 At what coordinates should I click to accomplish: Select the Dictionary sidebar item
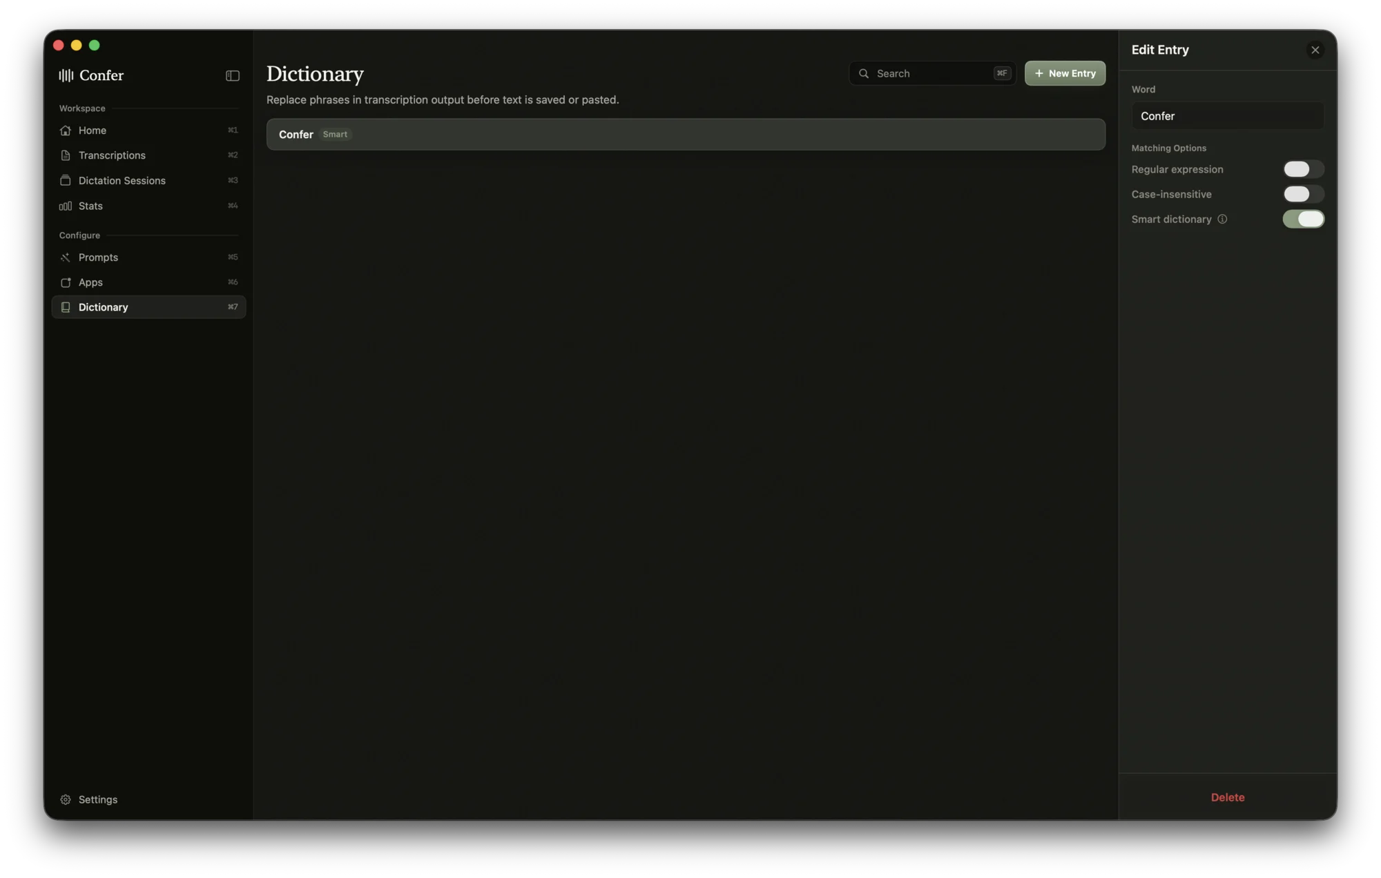148,307
